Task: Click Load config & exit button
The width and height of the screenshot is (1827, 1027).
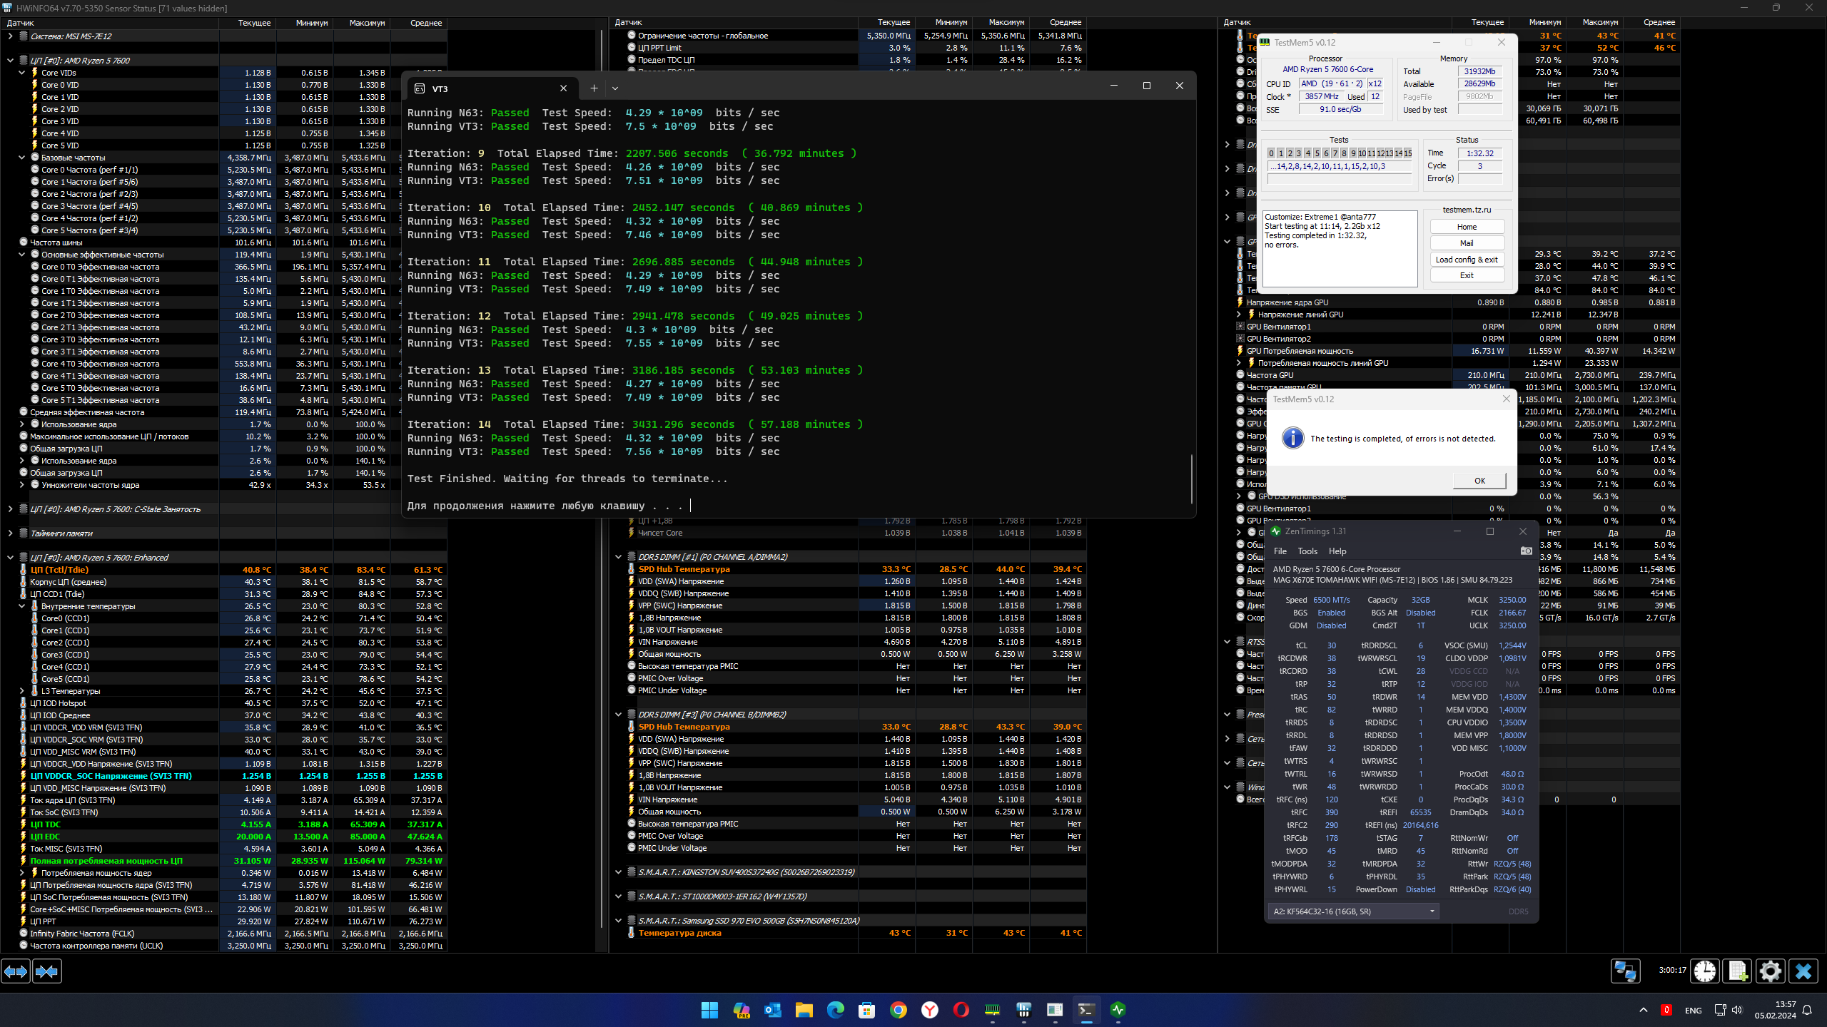Action: coord(1467,260)
